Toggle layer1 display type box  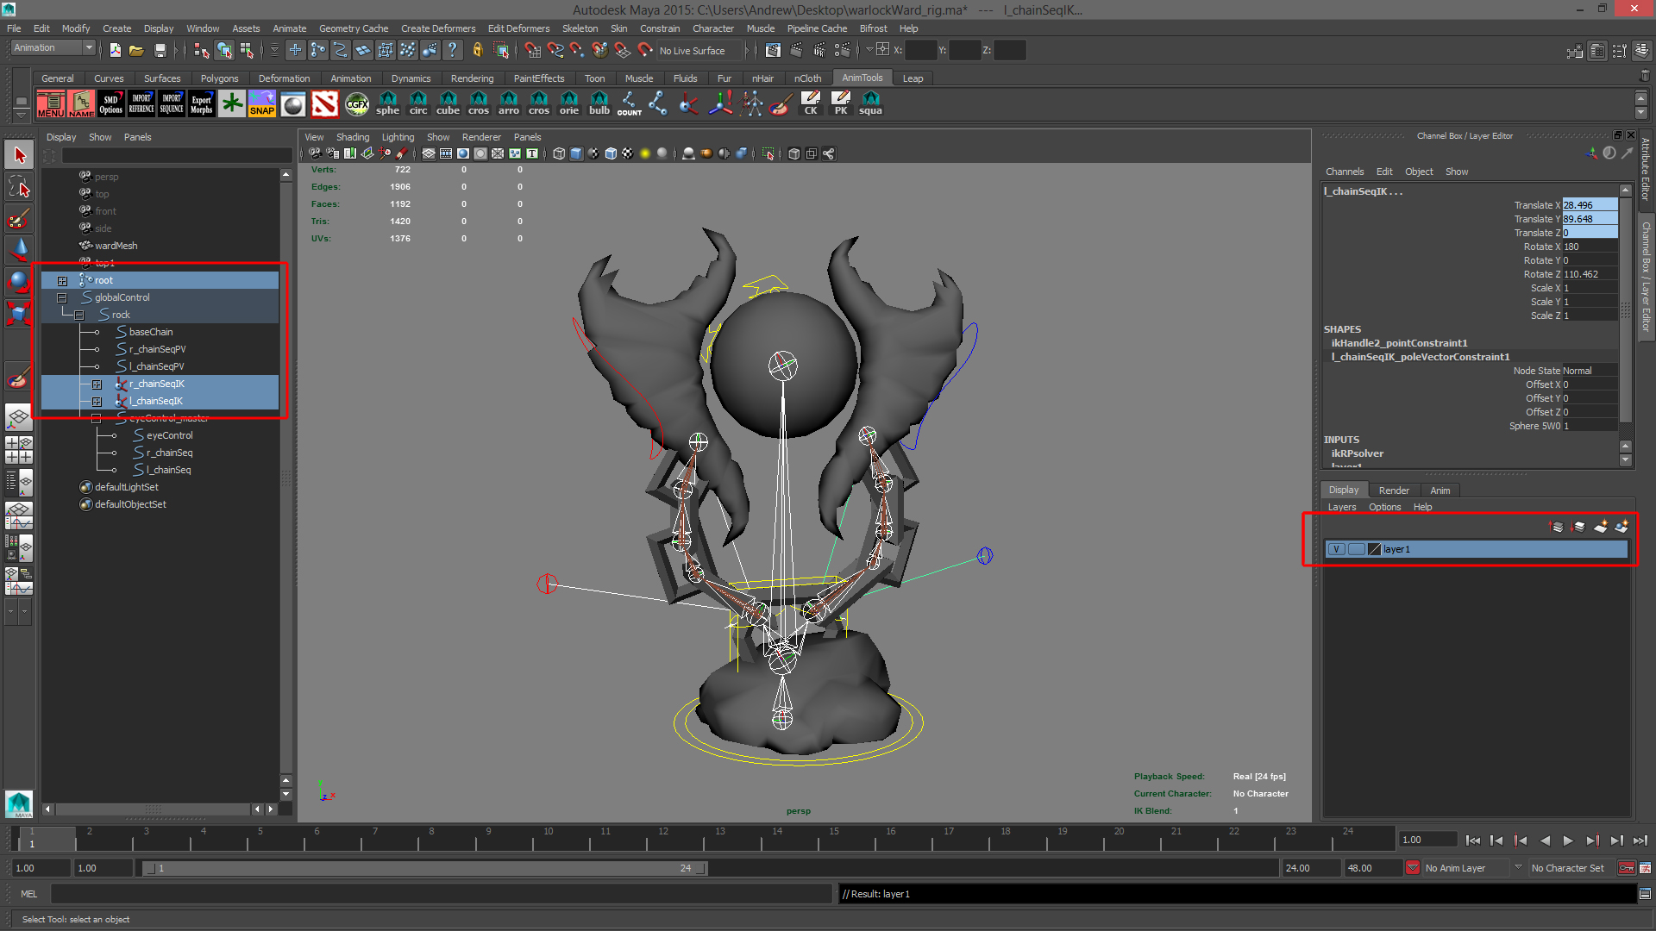point(1356,550)
